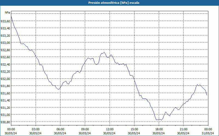219x136 pixels.
Task: Click the 932,20 y-axis label
Action: click(5, 72)
